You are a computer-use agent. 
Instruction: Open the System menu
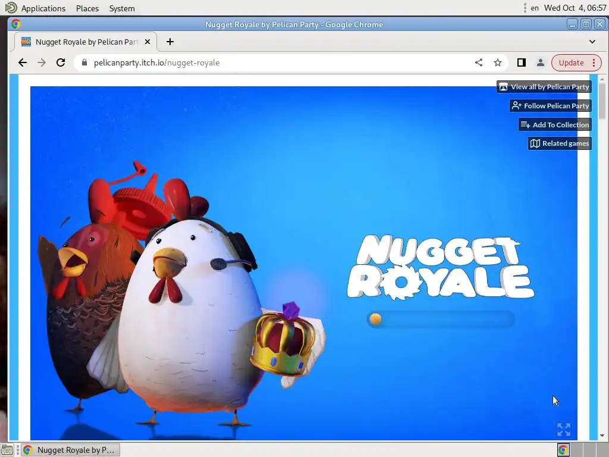[x=122, y=8]
